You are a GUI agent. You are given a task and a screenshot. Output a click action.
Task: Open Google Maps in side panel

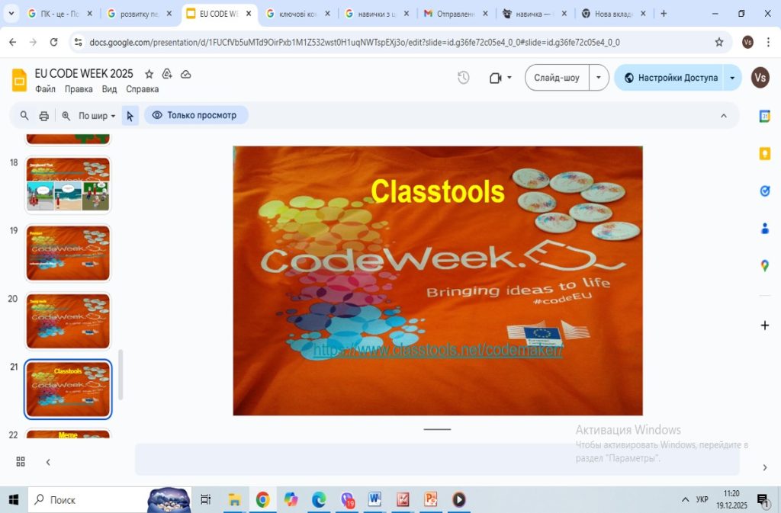tap(764, 266)
